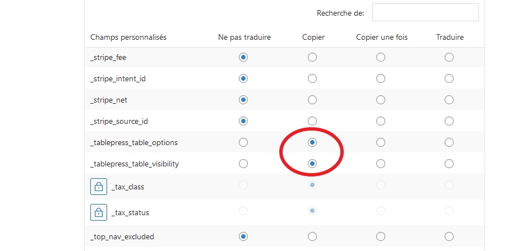Select Traduire for _top_nav_excluded
Image resolution: width=517 pixels, height=251 pixels.
tap(449, 236)
